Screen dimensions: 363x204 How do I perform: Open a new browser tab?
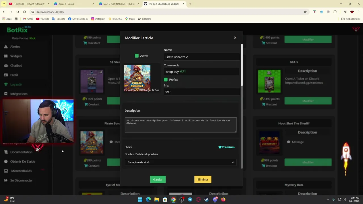pos(190,4)
